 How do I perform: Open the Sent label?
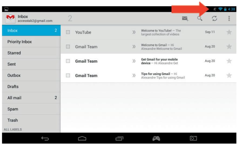31,64
